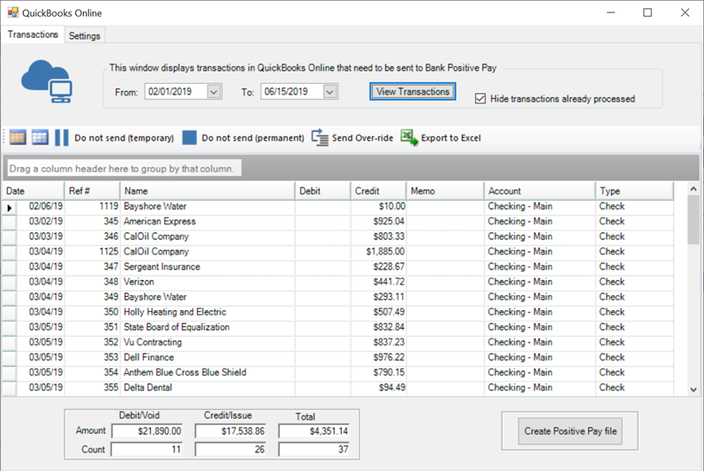Click the Credit/Issue Count field 26

[x=231, y=450]
